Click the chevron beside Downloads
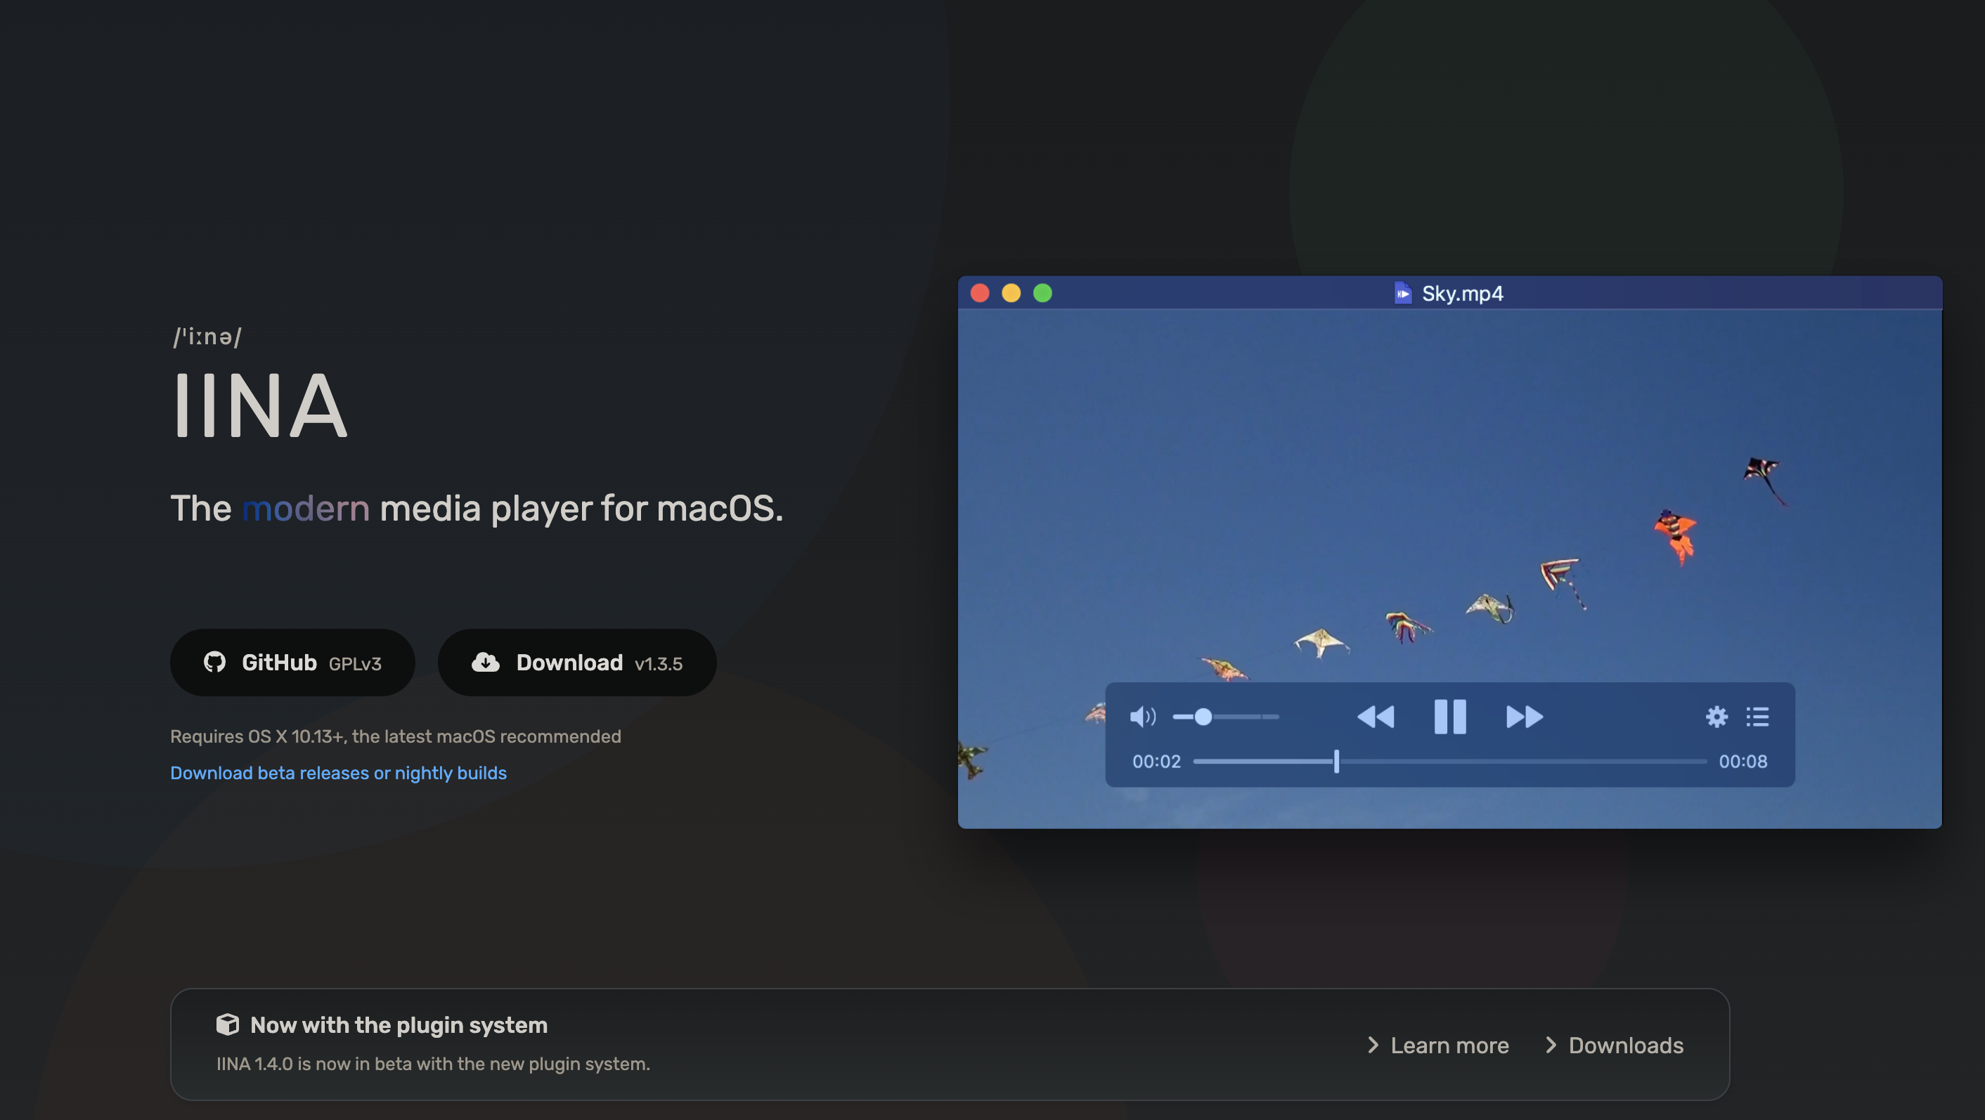Image resolution: width=1985 pixels, height=1120 pixels. pyautogui.click(x=1551, y=1046)
